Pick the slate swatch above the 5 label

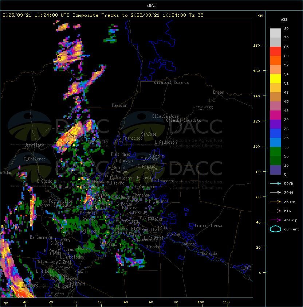(x=275, y=170)
